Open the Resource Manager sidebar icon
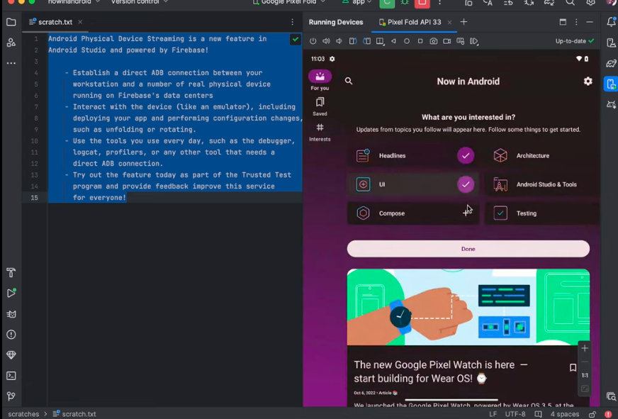The width and height of the screenshot is (618, 419). point(11,42)
